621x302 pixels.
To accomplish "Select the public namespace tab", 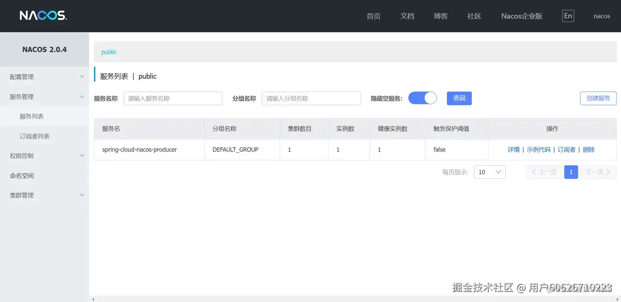I will pos(109,52).
